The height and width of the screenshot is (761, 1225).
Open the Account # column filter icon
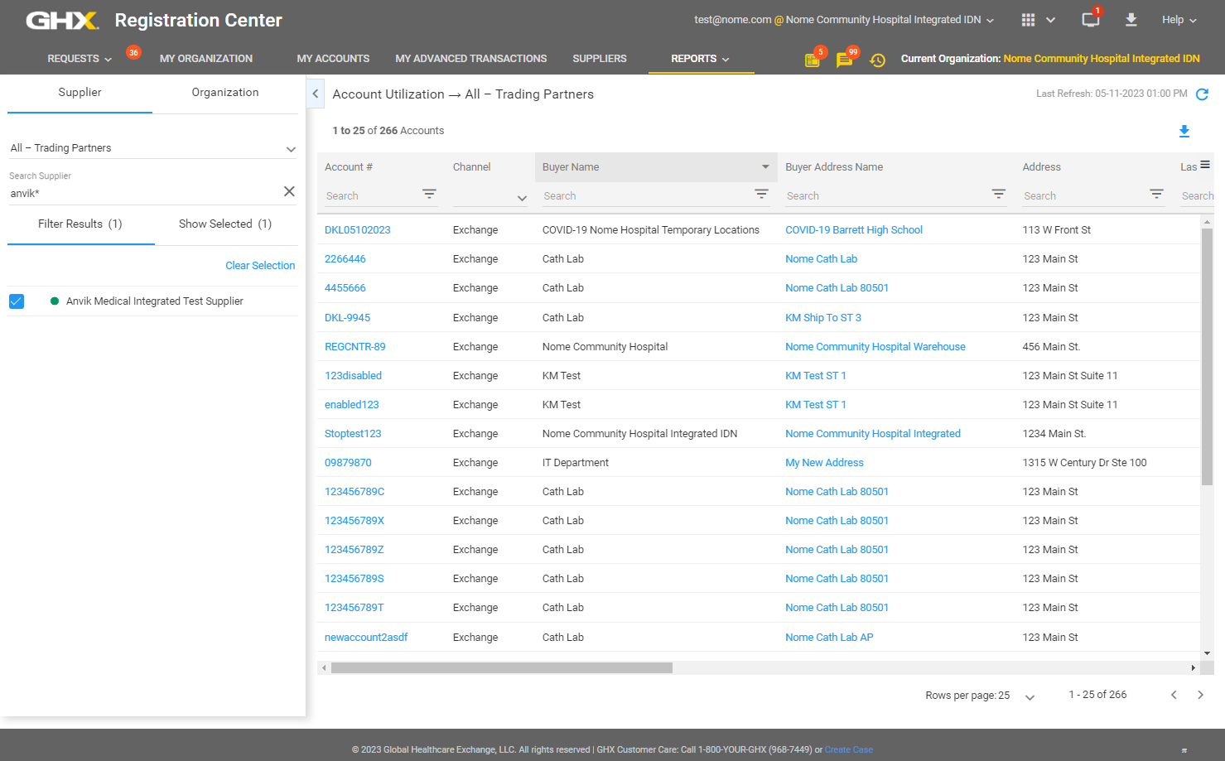click(x=429, y=194)
